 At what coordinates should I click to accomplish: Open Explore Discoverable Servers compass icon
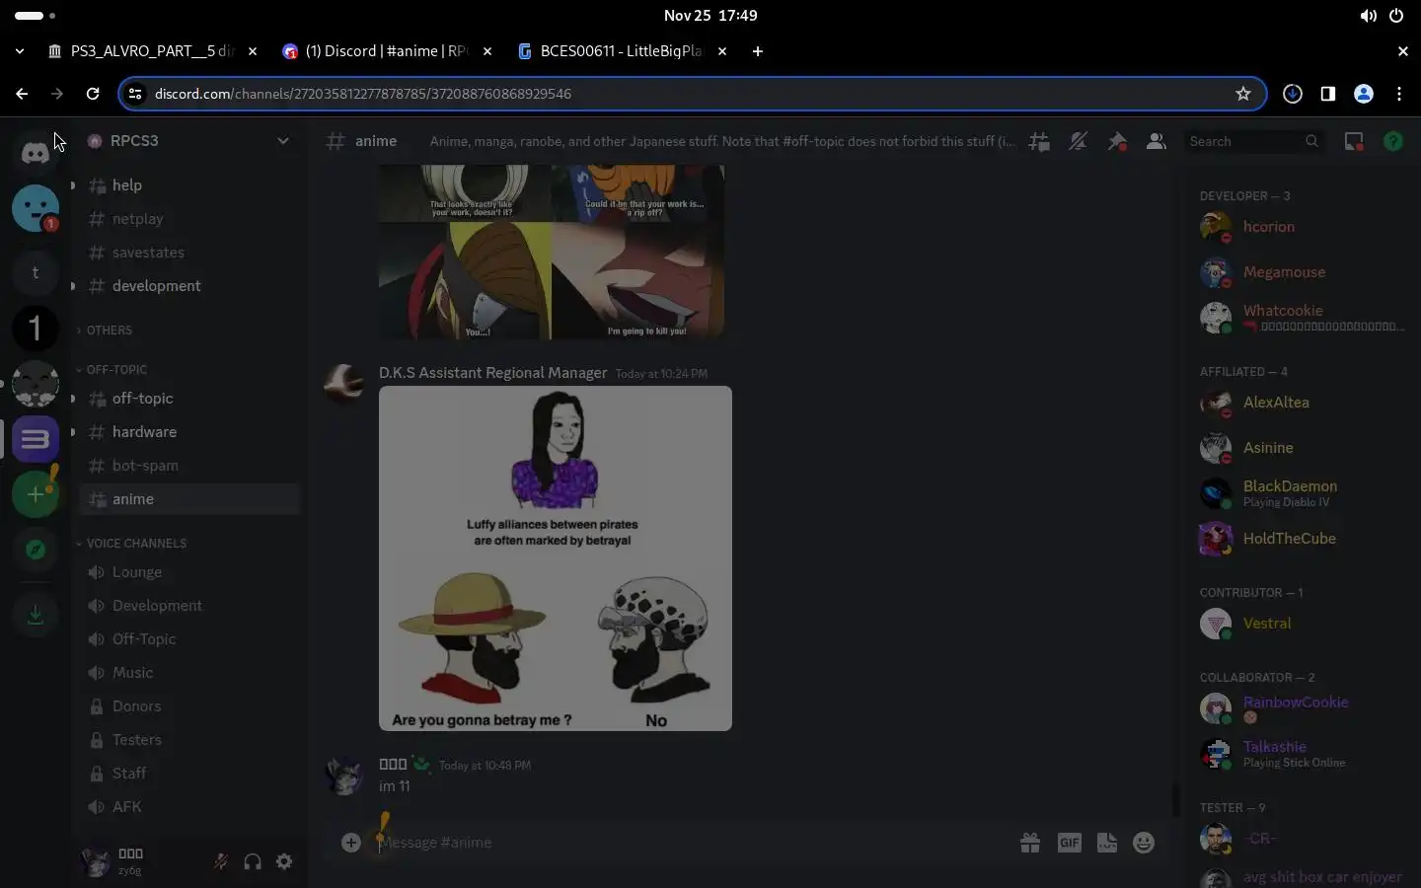point(36,549)
